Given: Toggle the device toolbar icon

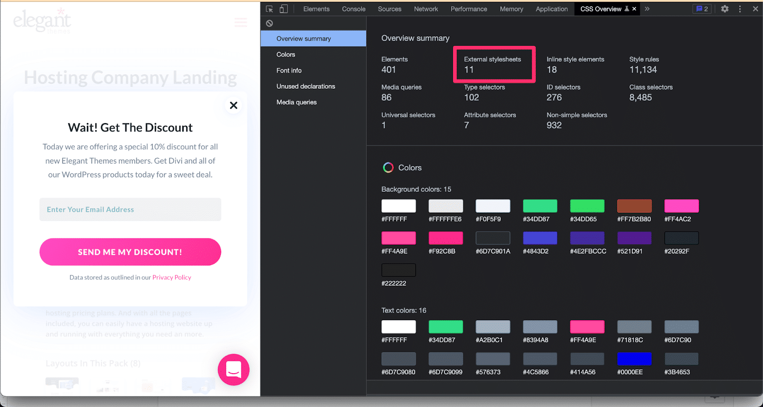Looking at the screenshot, I should (284, 9).
